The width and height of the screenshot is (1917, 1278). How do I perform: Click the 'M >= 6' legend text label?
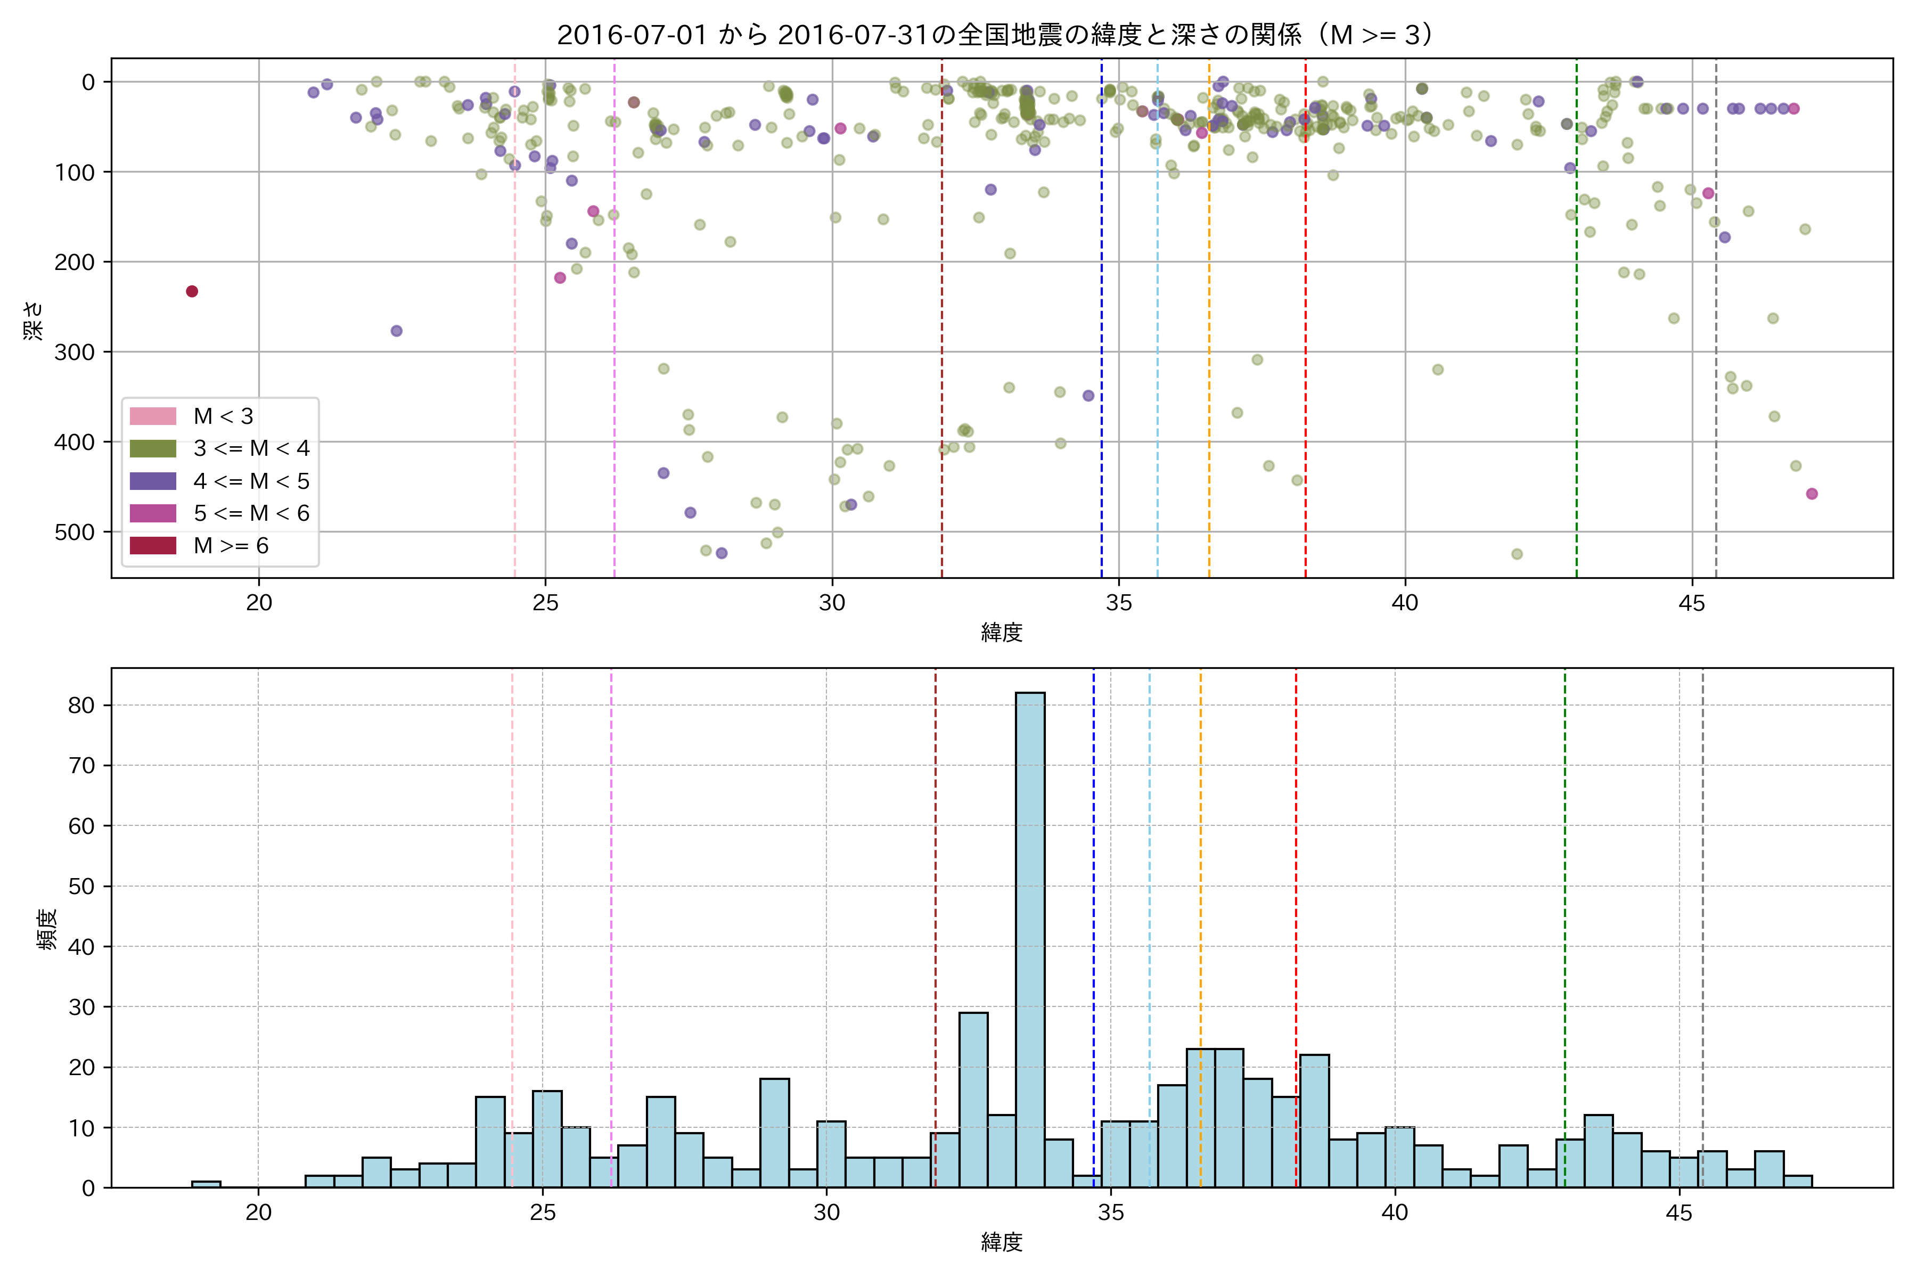click(x=231, y=546)
